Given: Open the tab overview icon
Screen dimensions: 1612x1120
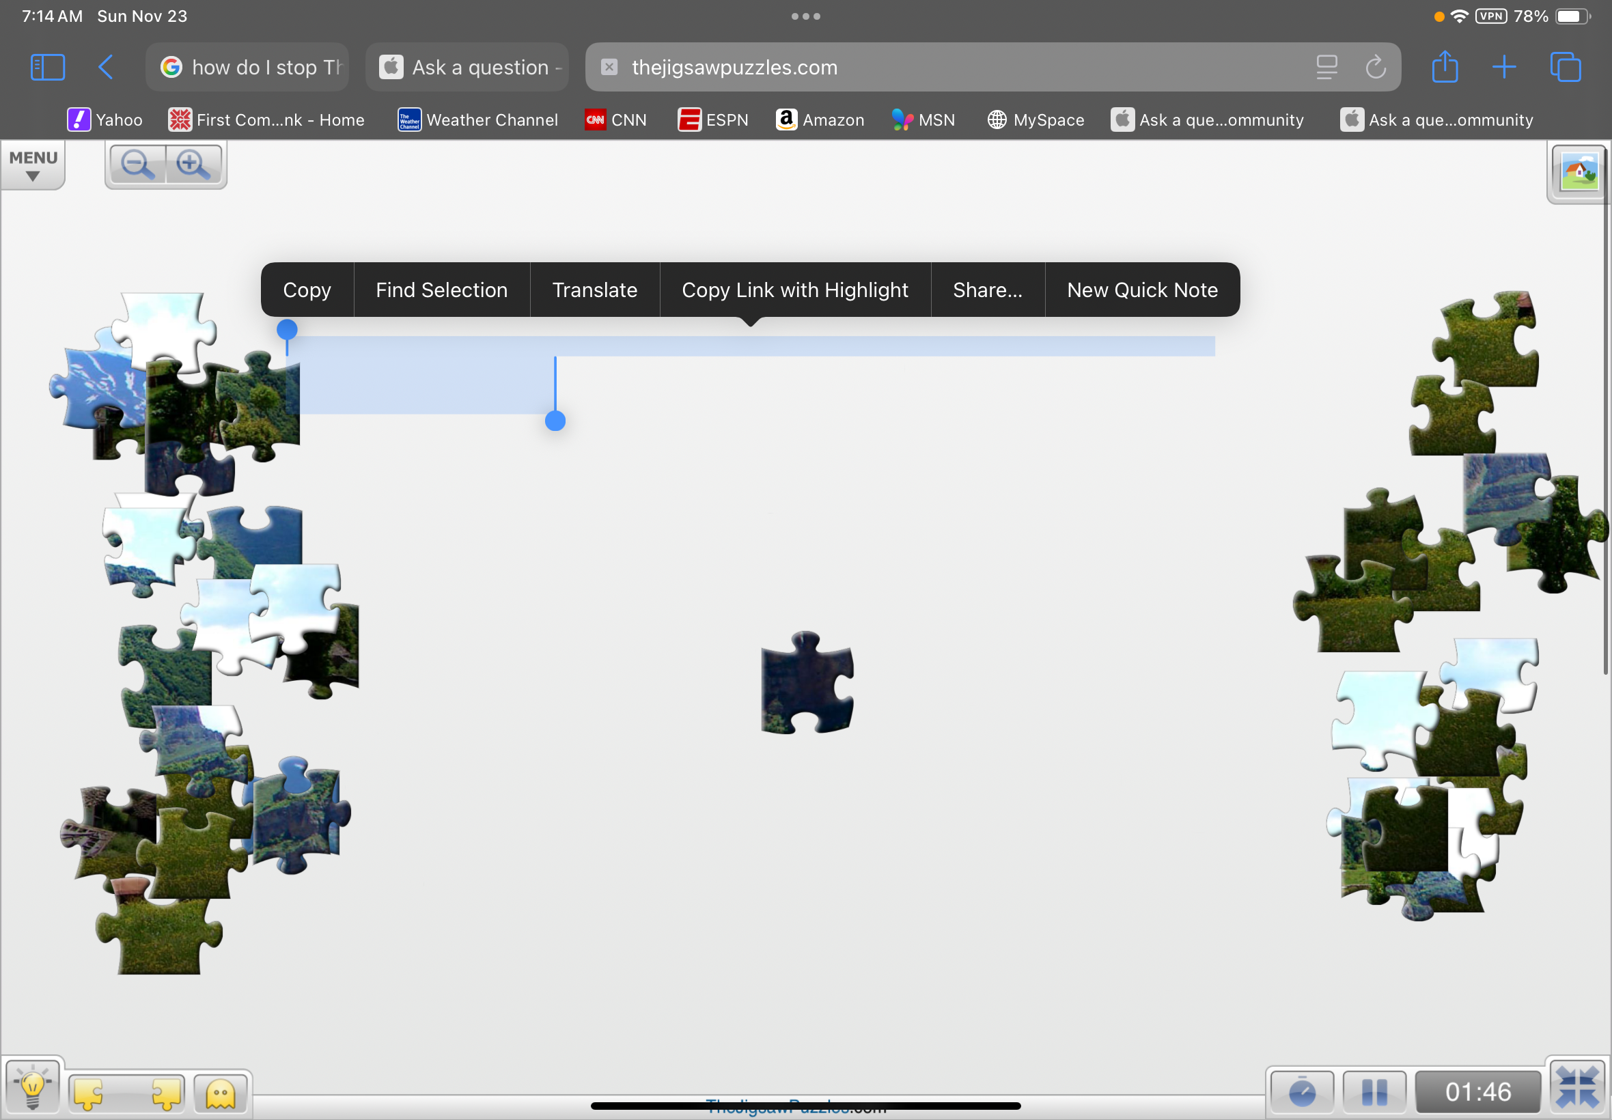Looking at the screenshot, I should 1565,68.
